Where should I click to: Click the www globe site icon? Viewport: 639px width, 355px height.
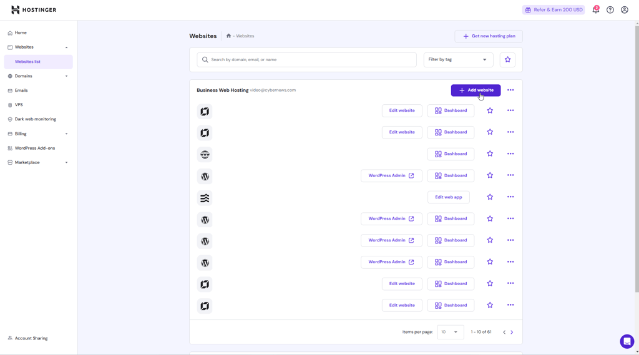pos(205,155)
